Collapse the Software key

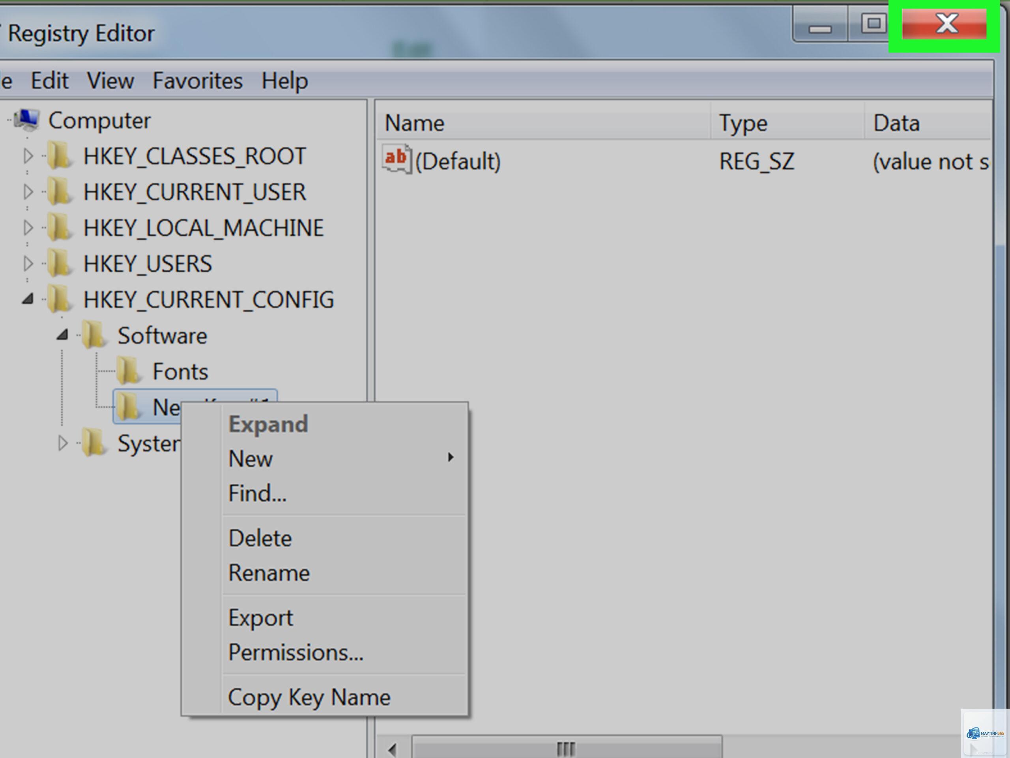coord(63,335)
